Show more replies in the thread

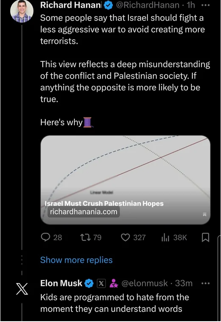[76, 260]
